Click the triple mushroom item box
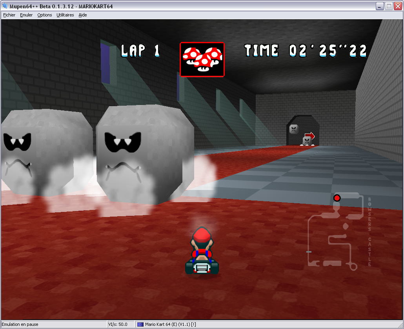This screenshot has height=329, width=404. tap(202, 60)
